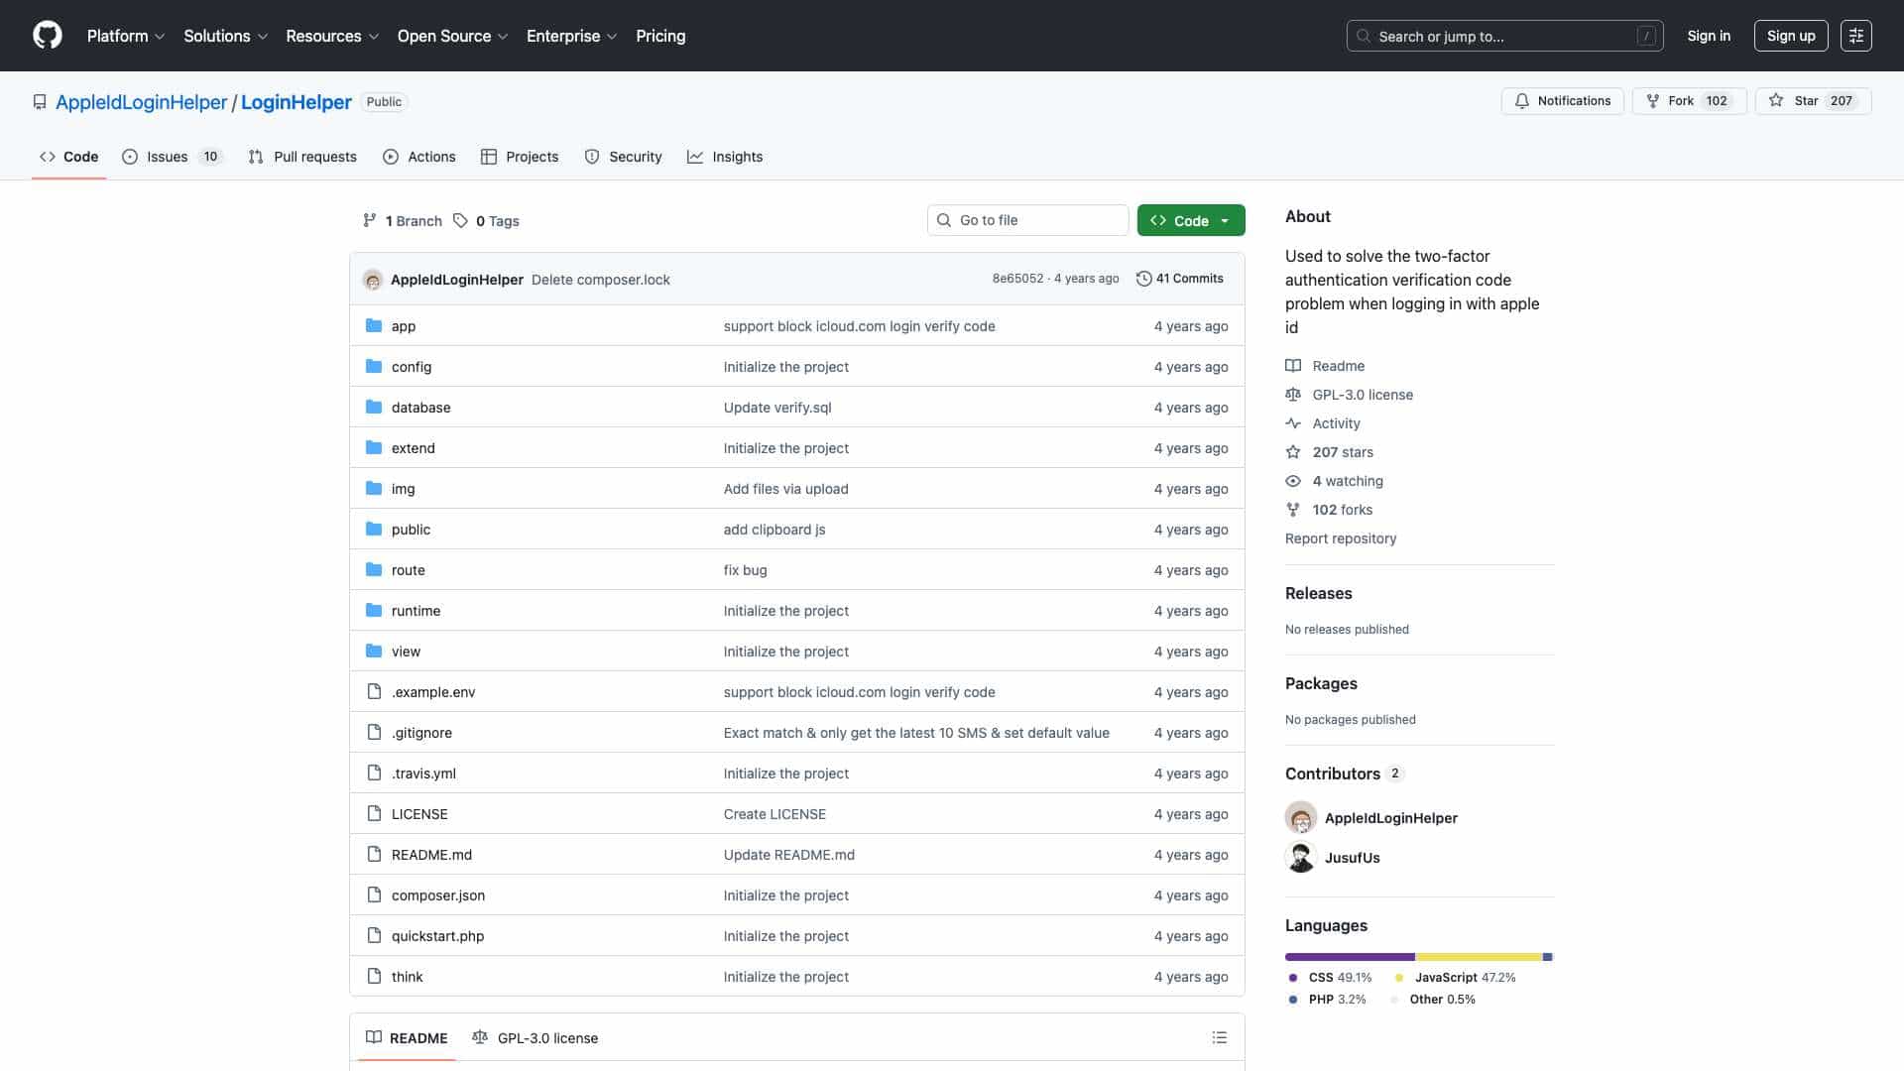Click the Sign up button
The image size is (1904, 1071).
click(x=1791, y=36)
